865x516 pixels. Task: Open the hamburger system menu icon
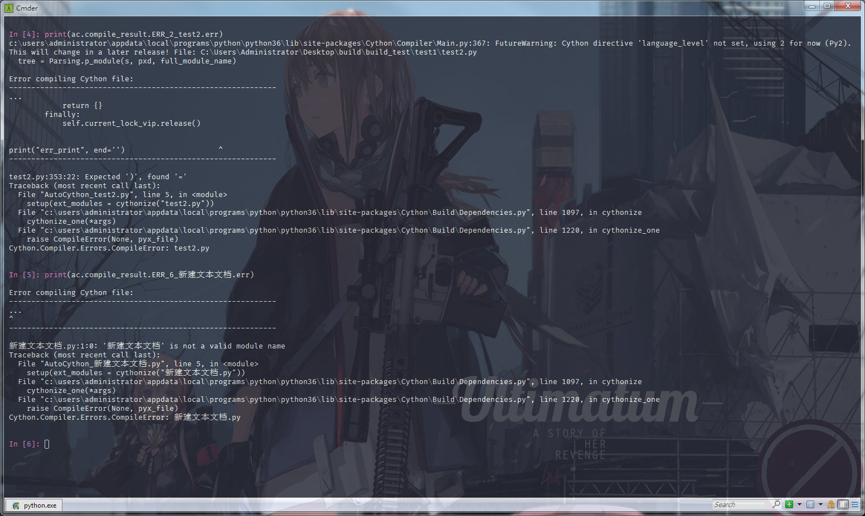[855, 504]
